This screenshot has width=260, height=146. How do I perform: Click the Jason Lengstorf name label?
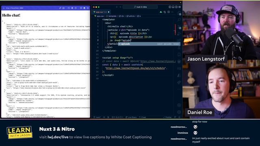(x=206, y=59)
